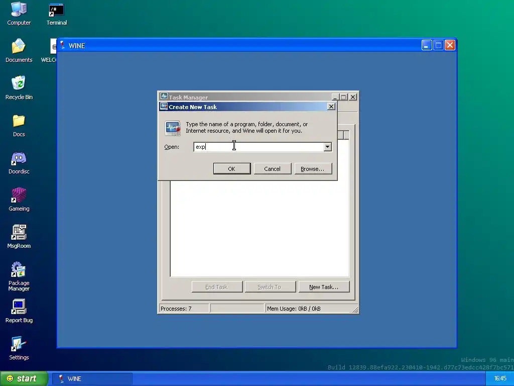Screen dimensions: 514x386
Task: Open the Settings desktop shortcut
Action: pyautogui.click(x=19, y=348)
